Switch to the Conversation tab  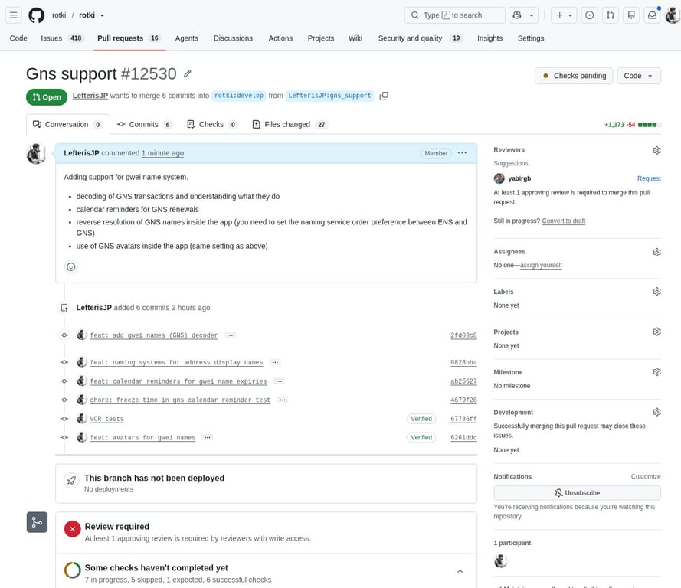(67, 125)
